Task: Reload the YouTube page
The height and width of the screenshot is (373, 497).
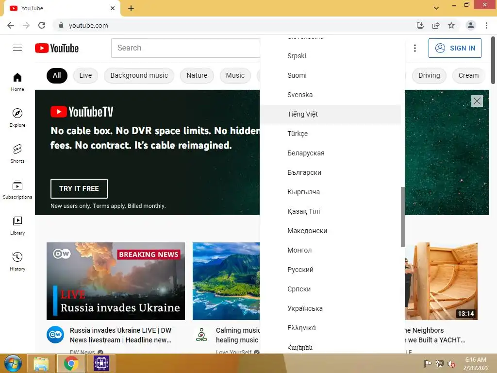Action: 42,25
